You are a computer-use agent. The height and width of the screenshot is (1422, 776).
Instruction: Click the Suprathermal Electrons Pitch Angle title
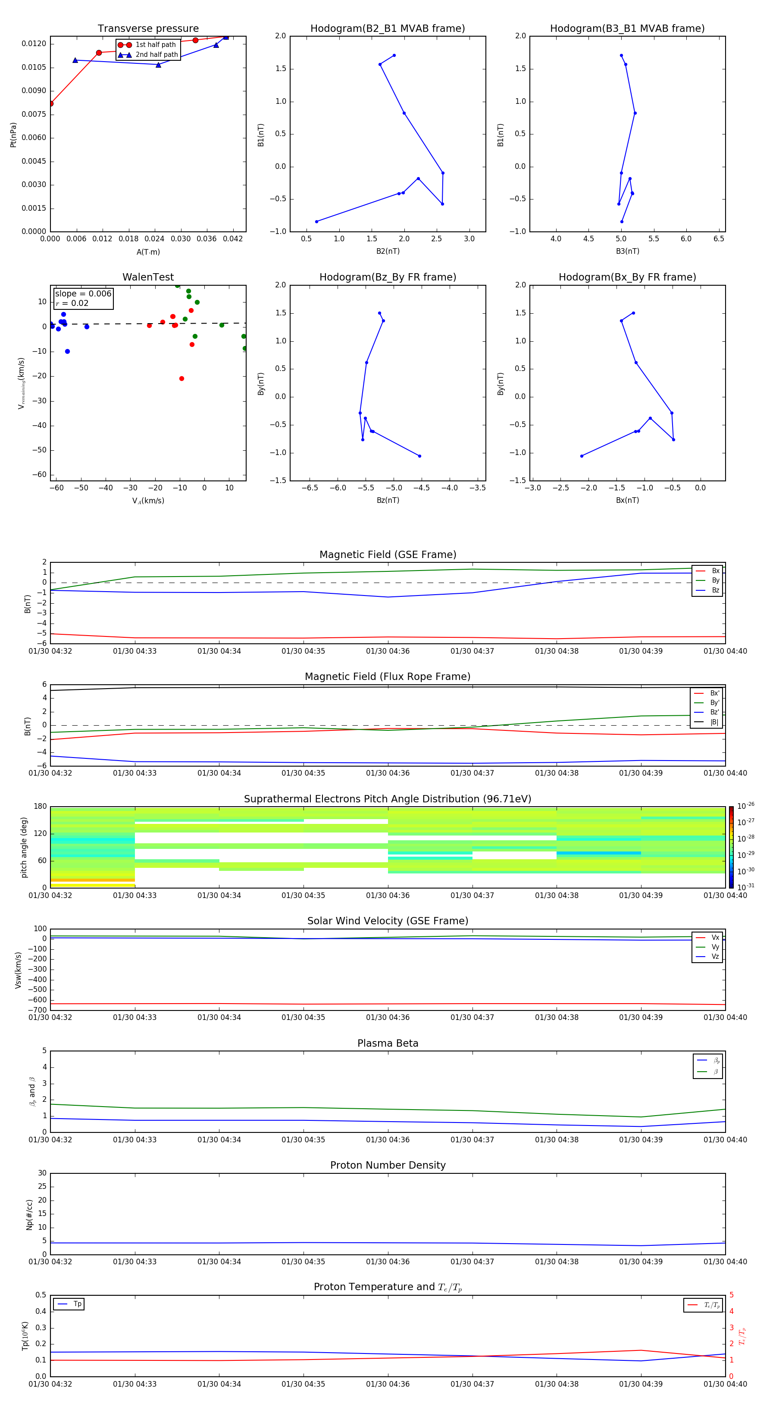click(388, 799)
